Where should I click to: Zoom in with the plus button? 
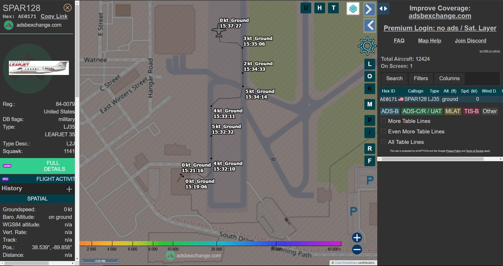point(357,238)
